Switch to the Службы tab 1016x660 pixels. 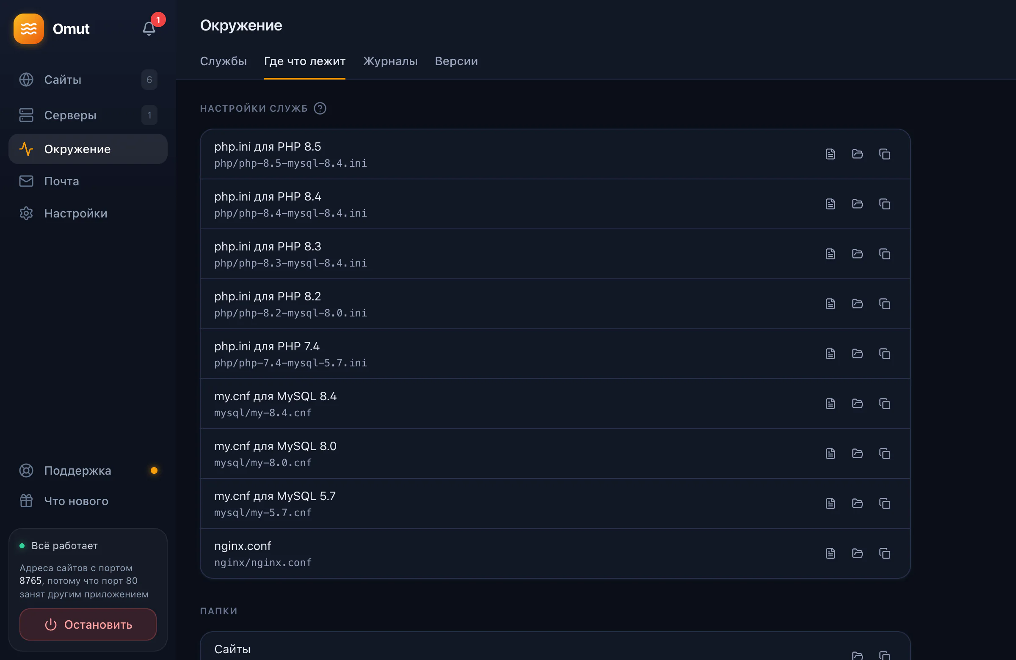(x=223, y=61)
